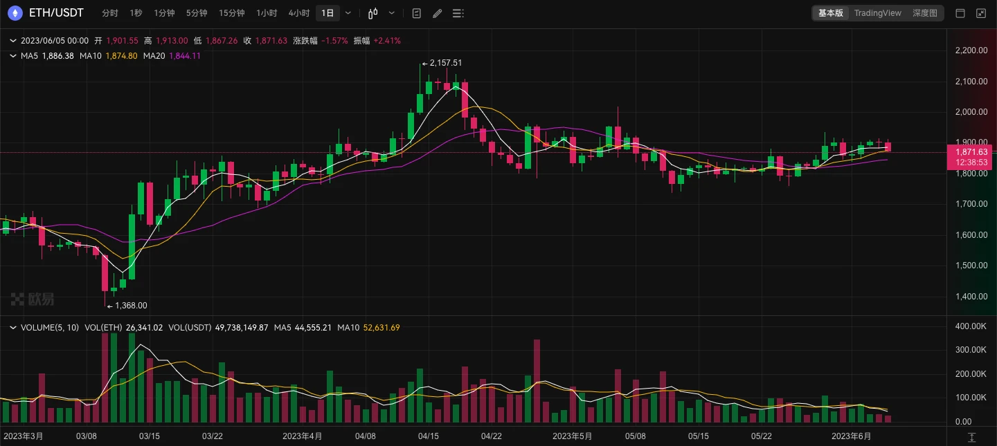Open the indicator template icon
Viewport: 997px width, 446px height.
tap(416, 13)
